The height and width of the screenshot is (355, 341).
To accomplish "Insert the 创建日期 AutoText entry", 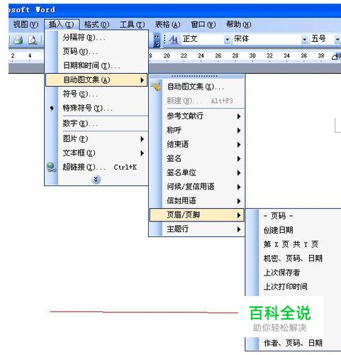I will (294, 230).
